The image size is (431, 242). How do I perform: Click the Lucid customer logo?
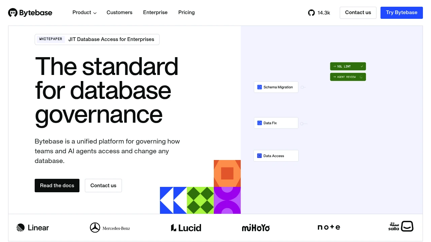pos(186,228)
